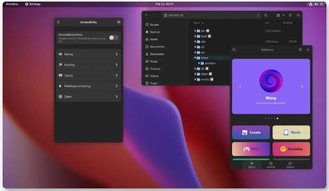The height and width of the screenshot is (191, 329).
Task: Switch Files to grid view
Action: coord(278,15)
